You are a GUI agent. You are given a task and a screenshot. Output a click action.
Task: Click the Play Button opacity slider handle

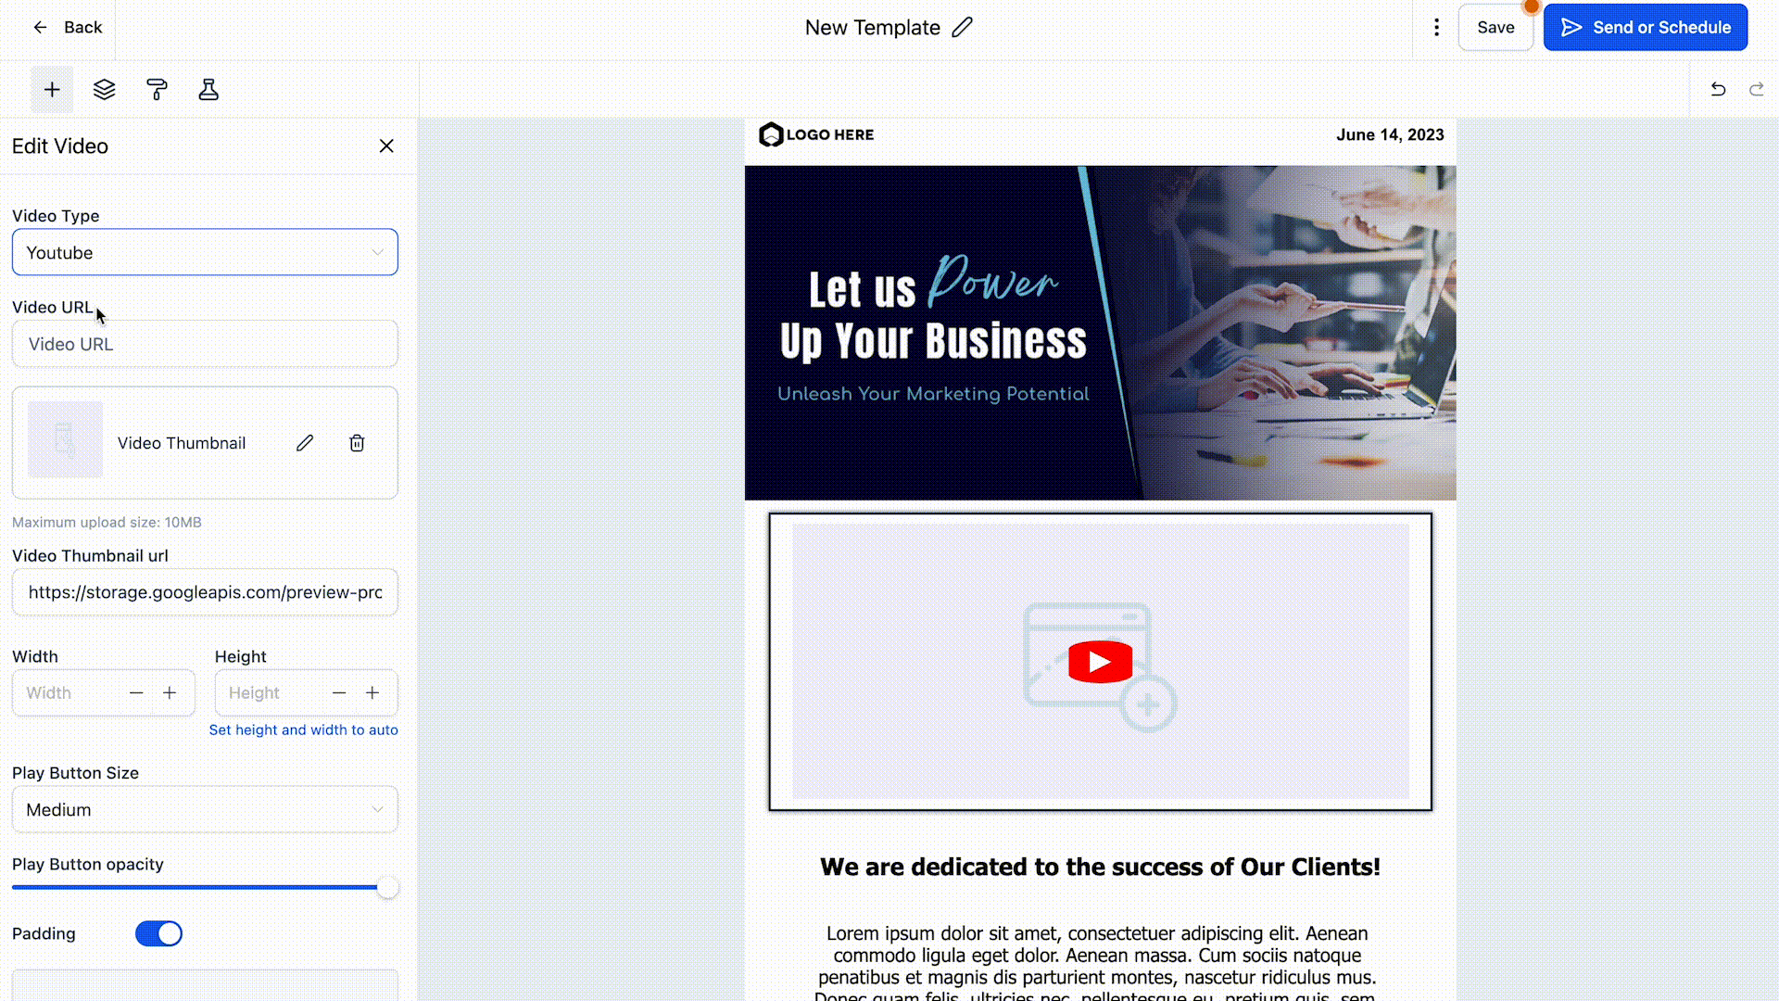pos(387,888)
